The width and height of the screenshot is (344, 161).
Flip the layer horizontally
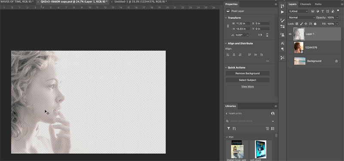click(x=260, y=35)
